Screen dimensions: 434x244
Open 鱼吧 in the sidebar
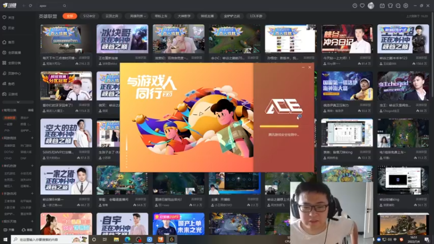[9, 84]
